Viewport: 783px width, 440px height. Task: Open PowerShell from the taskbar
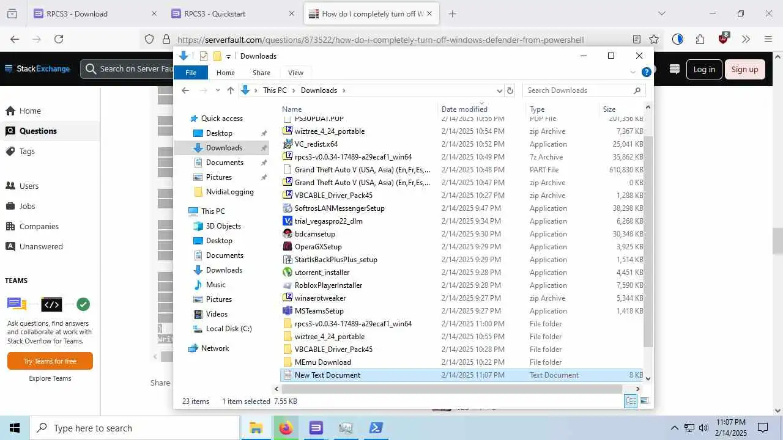pyautogui.click(x=376, y=428)
